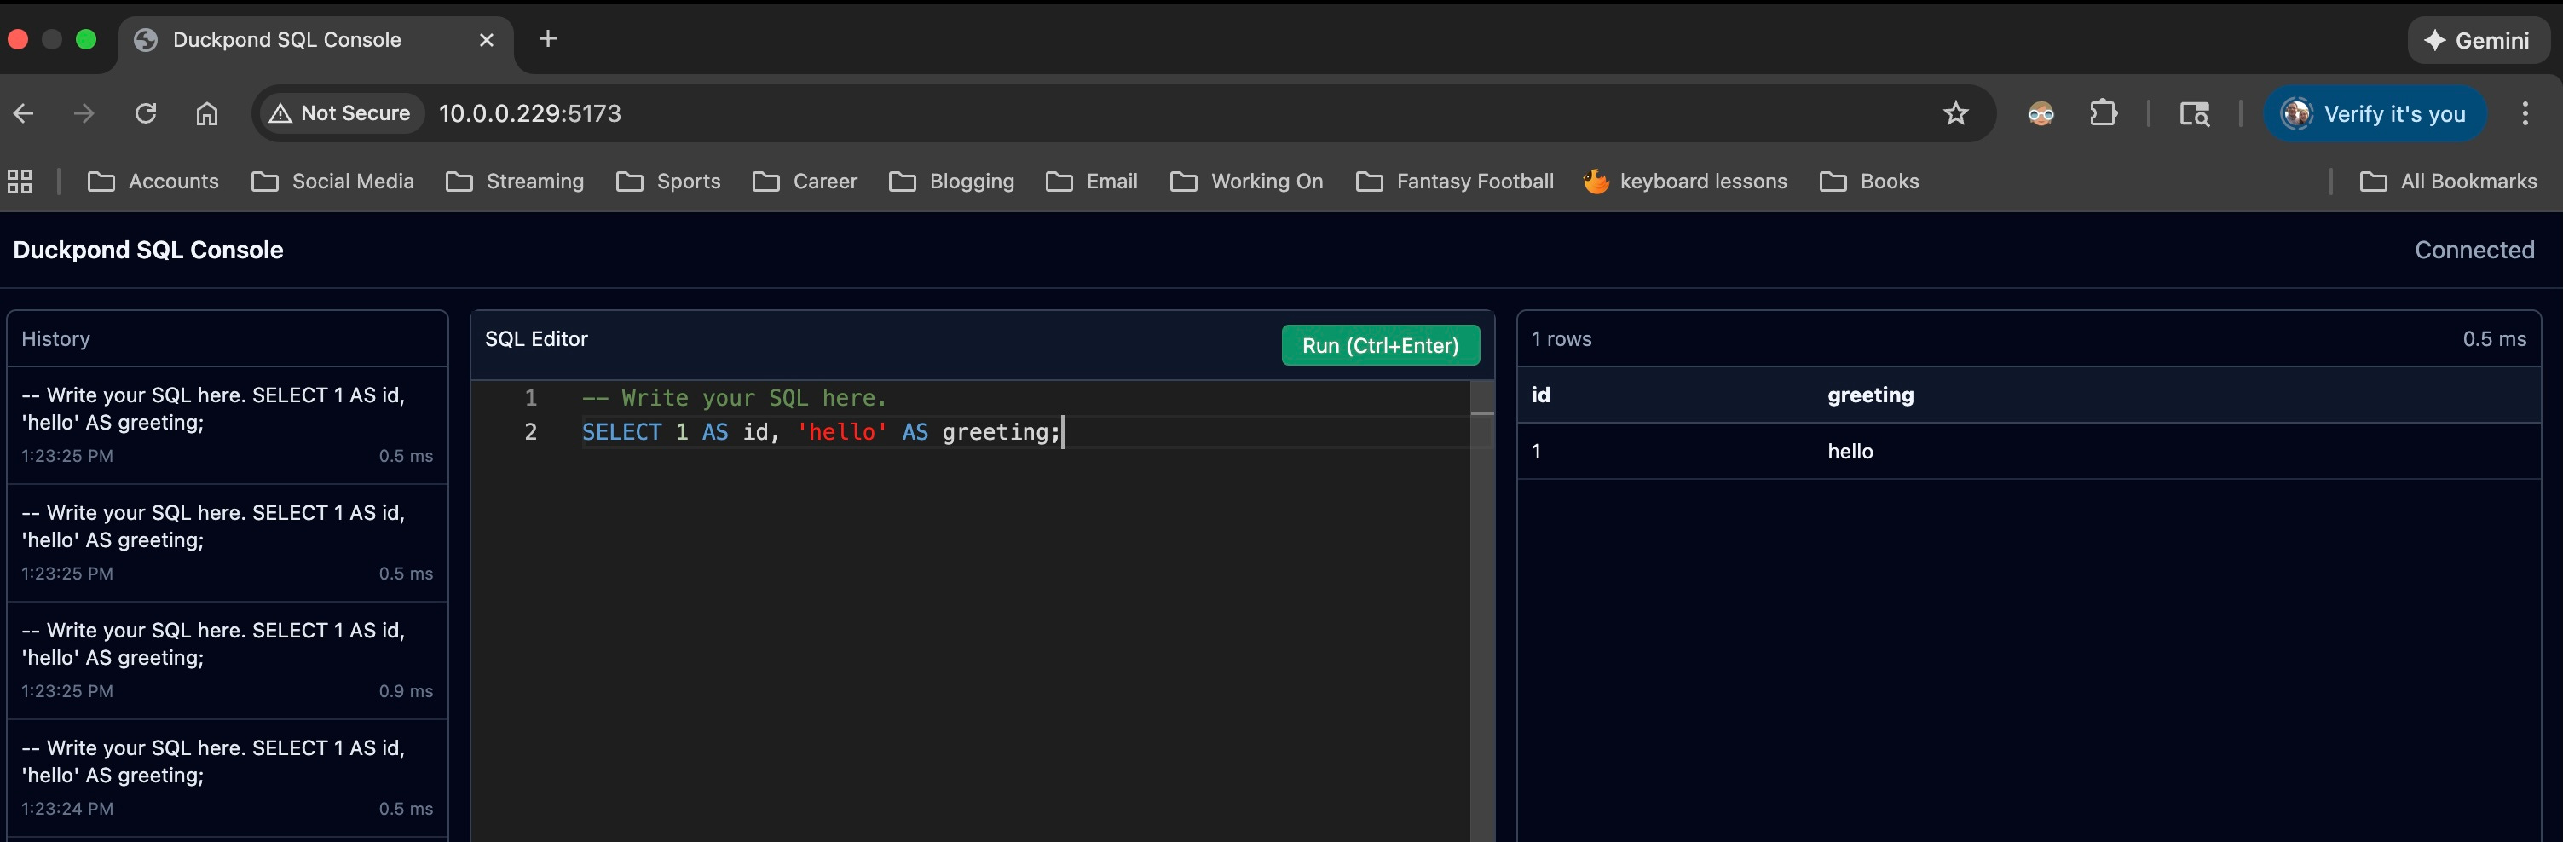Open a new tab with the plus icon
Viewport: 2563px width, 842px height.
(547, 39)
